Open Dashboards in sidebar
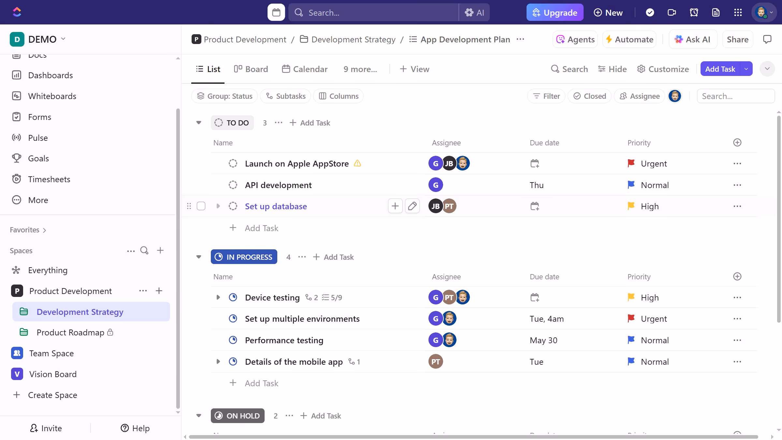The image size is (782, 440). [x=51, y=75]
